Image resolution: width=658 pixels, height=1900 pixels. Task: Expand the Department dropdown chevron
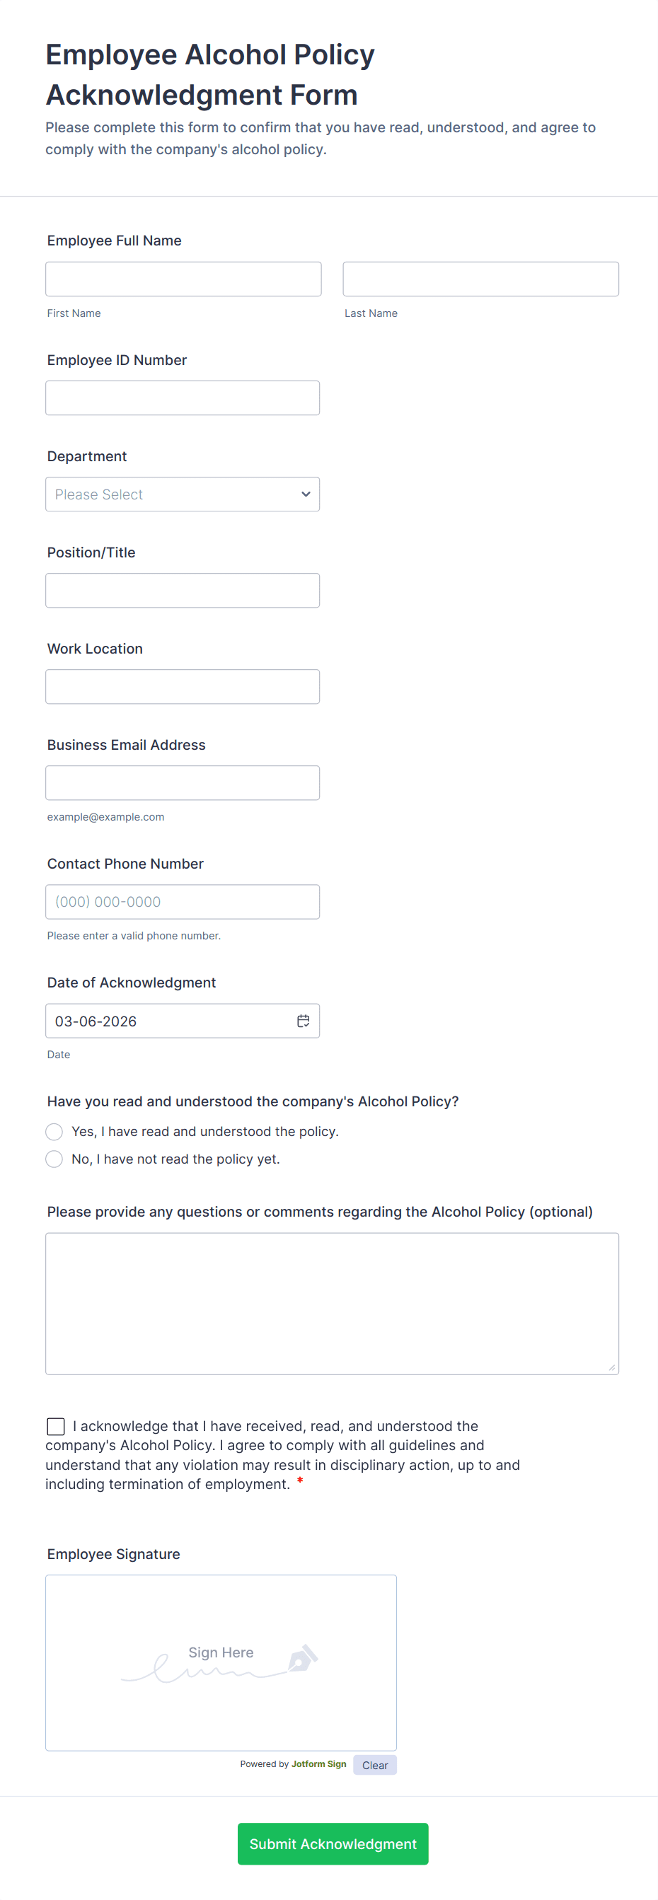(x=306, y=494)
